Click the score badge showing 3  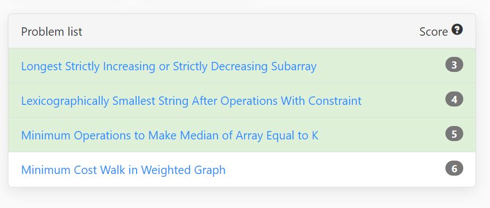pos(454,65)
